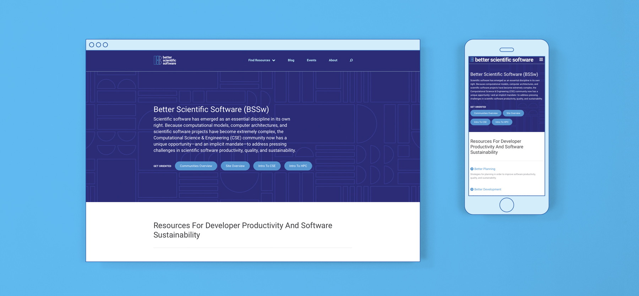The height and width of the screenshot is (296, 639).
Task: Click the first circle in browser title bar
Action: point(92,45)
